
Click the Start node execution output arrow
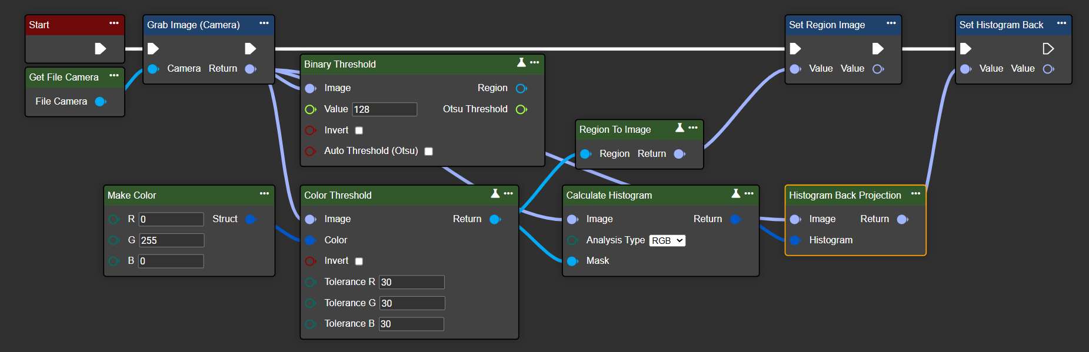pyautogui.click(x=101, y=49)
